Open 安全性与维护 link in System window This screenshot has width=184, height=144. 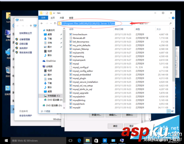click(25, 116)
